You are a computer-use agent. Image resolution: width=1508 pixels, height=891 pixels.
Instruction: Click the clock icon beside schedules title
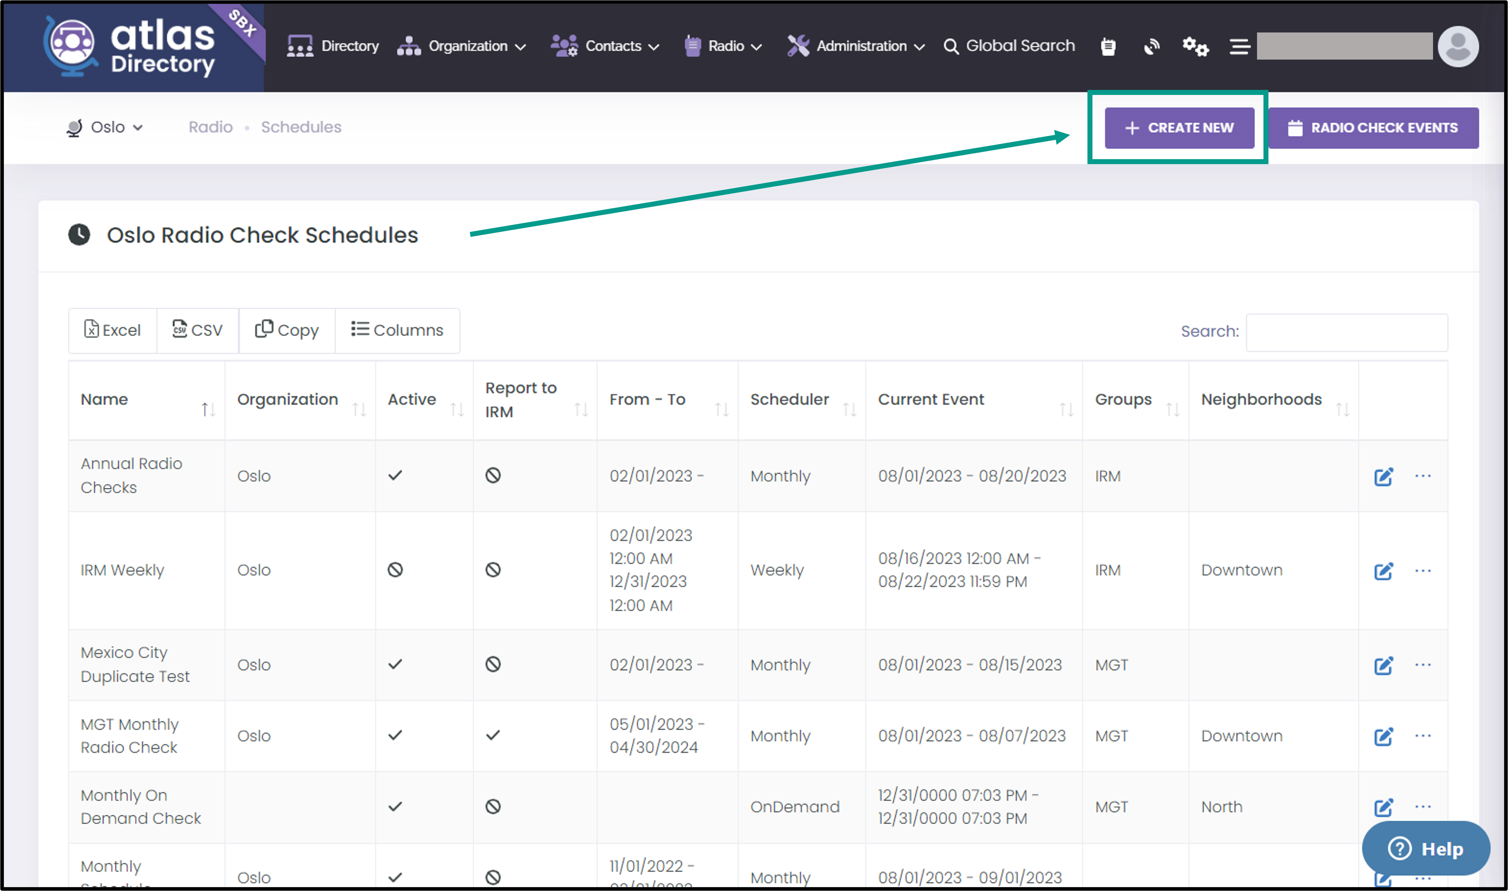(79, 235)
